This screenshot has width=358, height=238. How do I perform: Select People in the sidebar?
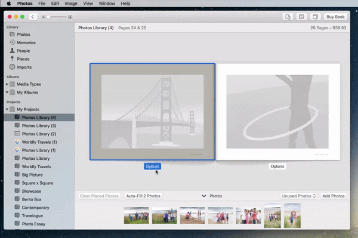click(23, 51)
